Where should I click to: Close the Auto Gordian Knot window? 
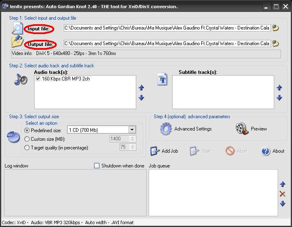(286, 7)
